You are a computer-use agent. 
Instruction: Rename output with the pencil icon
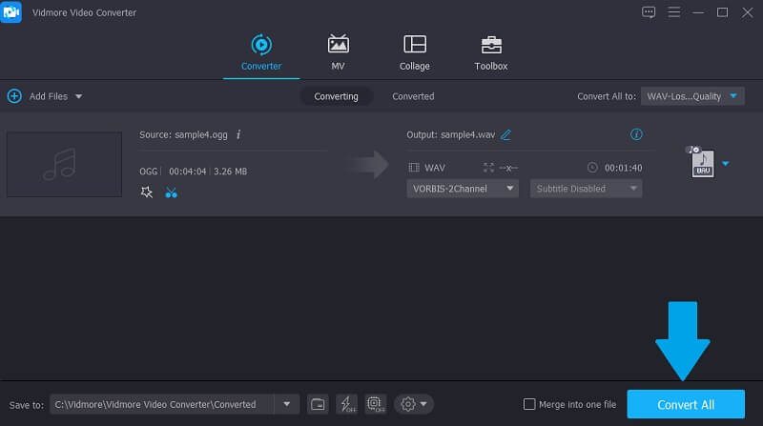(x=506, y=134)
